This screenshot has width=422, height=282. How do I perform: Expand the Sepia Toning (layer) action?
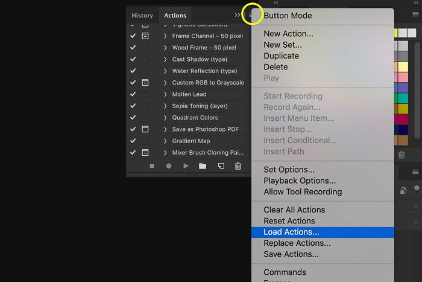(165, 106)
